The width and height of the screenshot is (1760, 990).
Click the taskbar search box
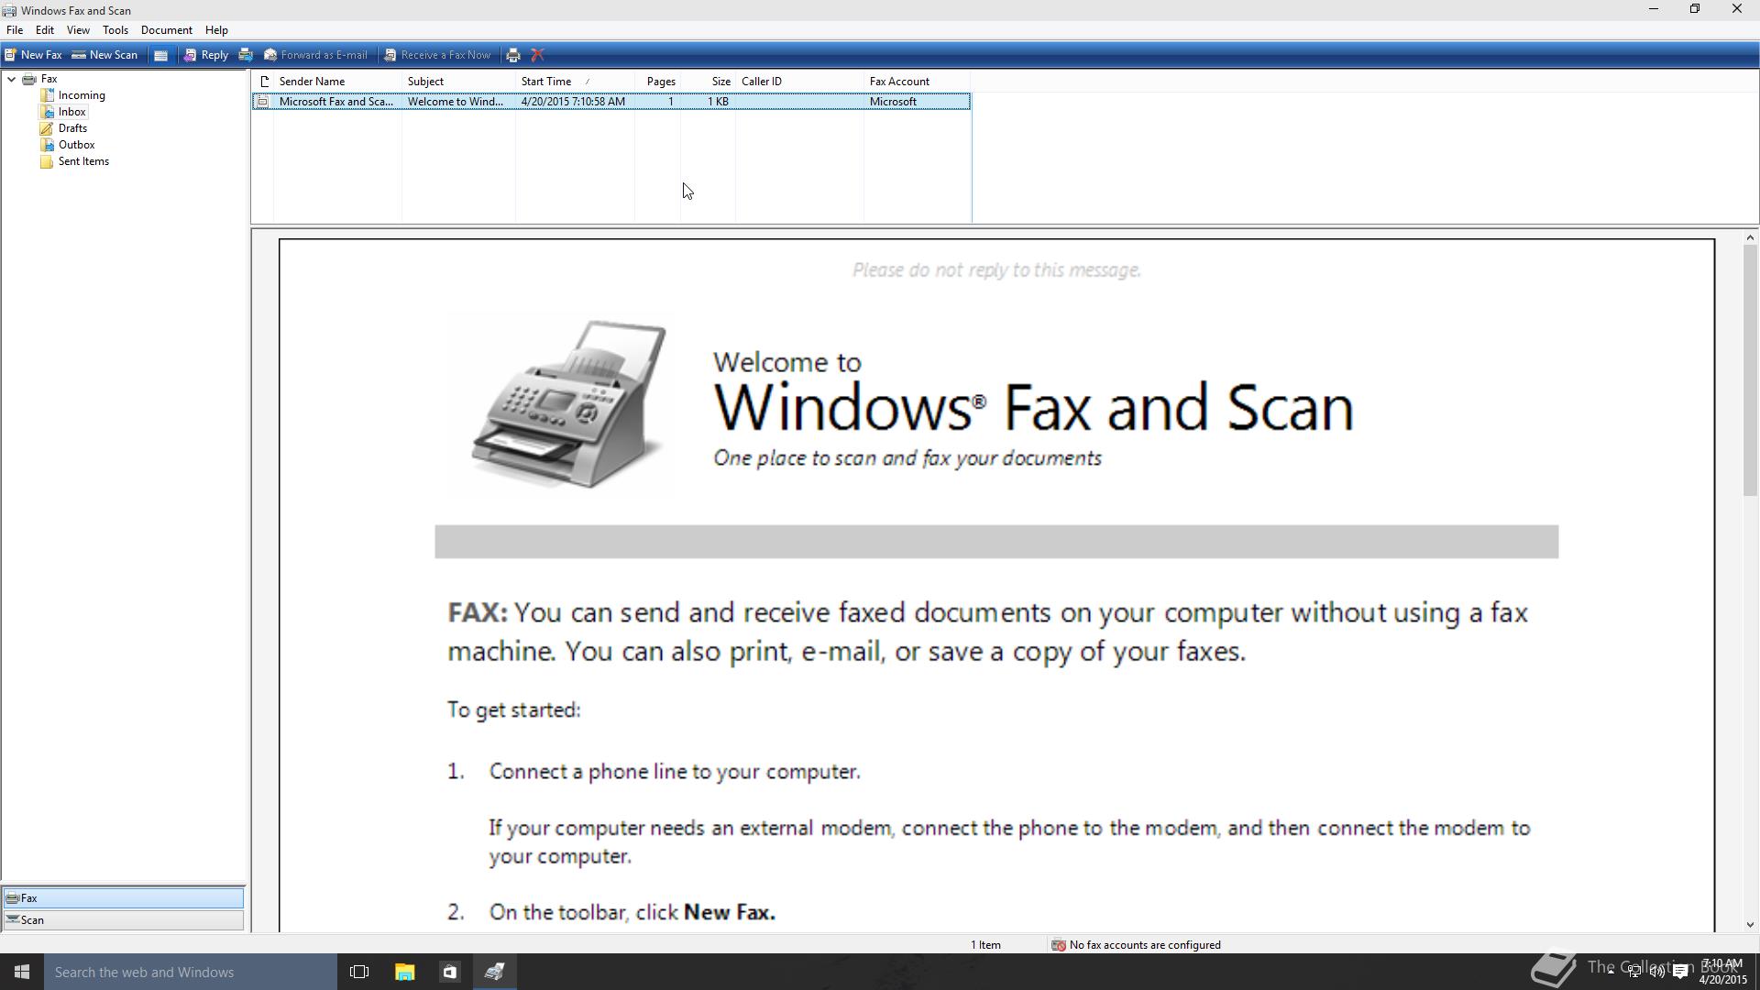click(x=191, y=972)
